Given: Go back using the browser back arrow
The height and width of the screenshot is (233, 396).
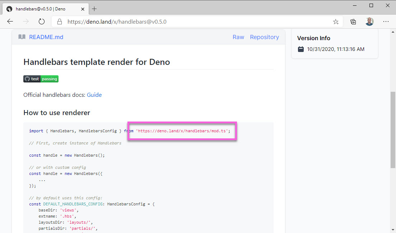Looking at the screenshot, I should pyautogui.click(x=10, y=22).
